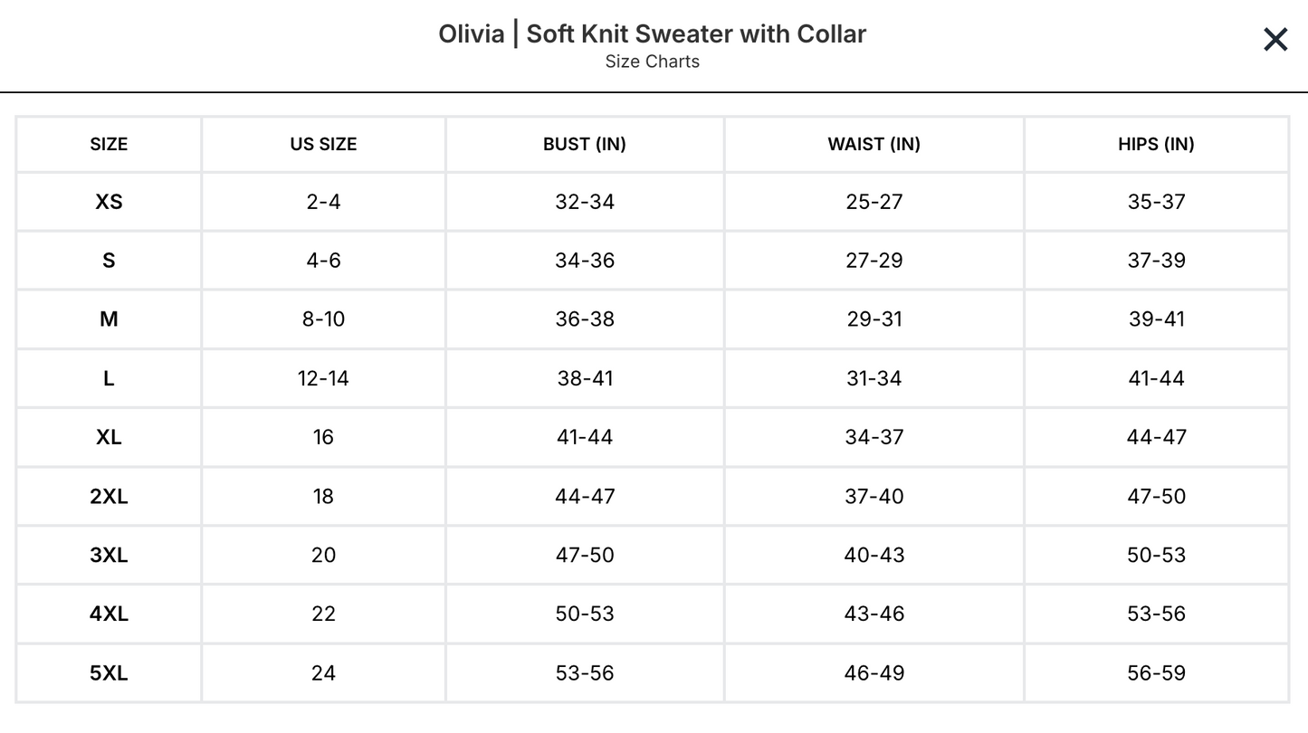Click the 41-44 hips value for L
Viewport: 1308px width, 733px height.
1156,378
